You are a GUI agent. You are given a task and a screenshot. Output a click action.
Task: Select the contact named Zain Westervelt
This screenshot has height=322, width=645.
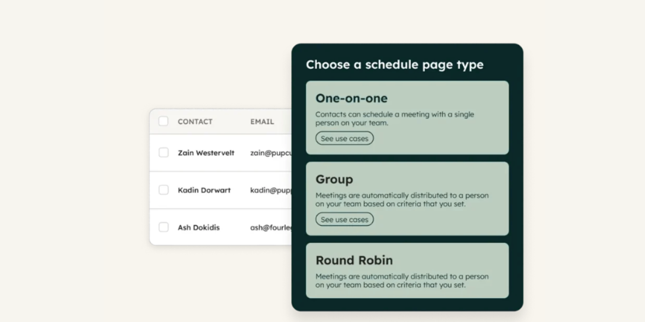(206, 153)
